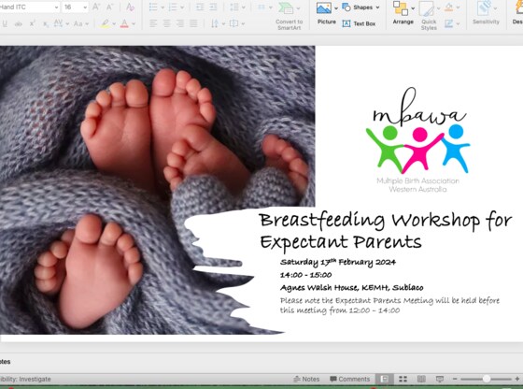Open the add or remove columns menu
This screenshot has width=523, height=389.
265,7
